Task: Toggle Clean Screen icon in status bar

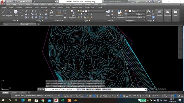Action: click(x=179, y=96)
